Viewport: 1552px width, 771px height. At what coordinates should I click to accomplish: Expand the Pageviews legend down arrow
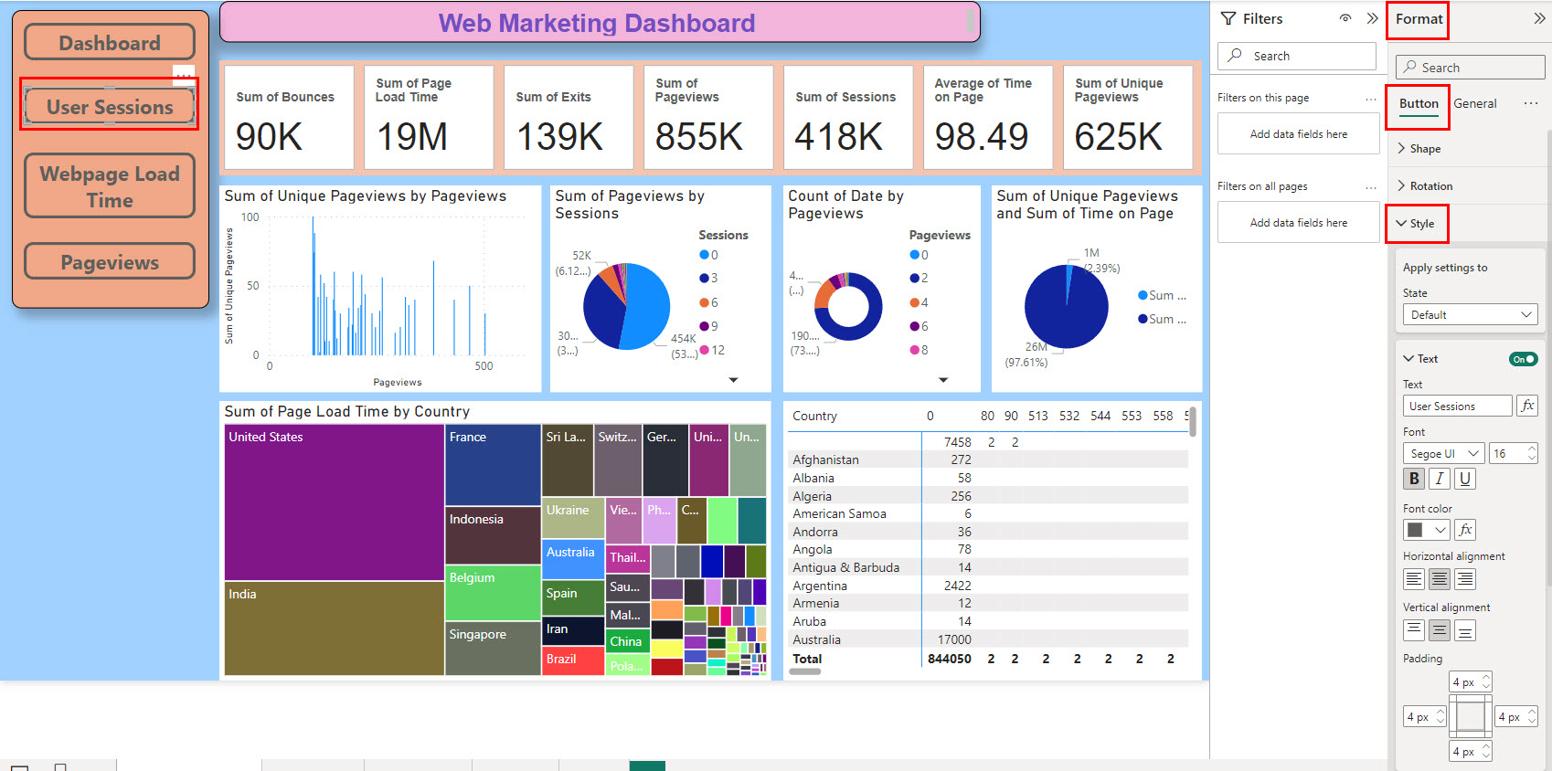(943, 380)
